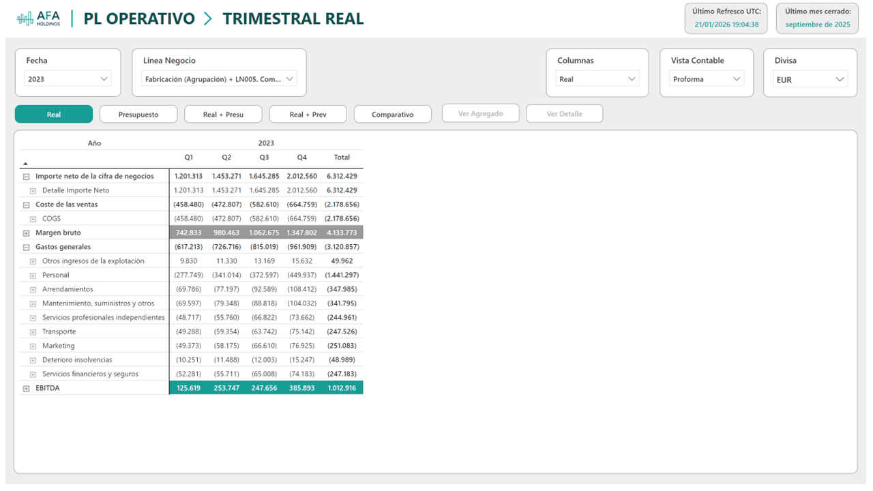Expand Servicios profesionales independientes row
This screenshot has height=491, width=873.
click(x=33, y=318)
